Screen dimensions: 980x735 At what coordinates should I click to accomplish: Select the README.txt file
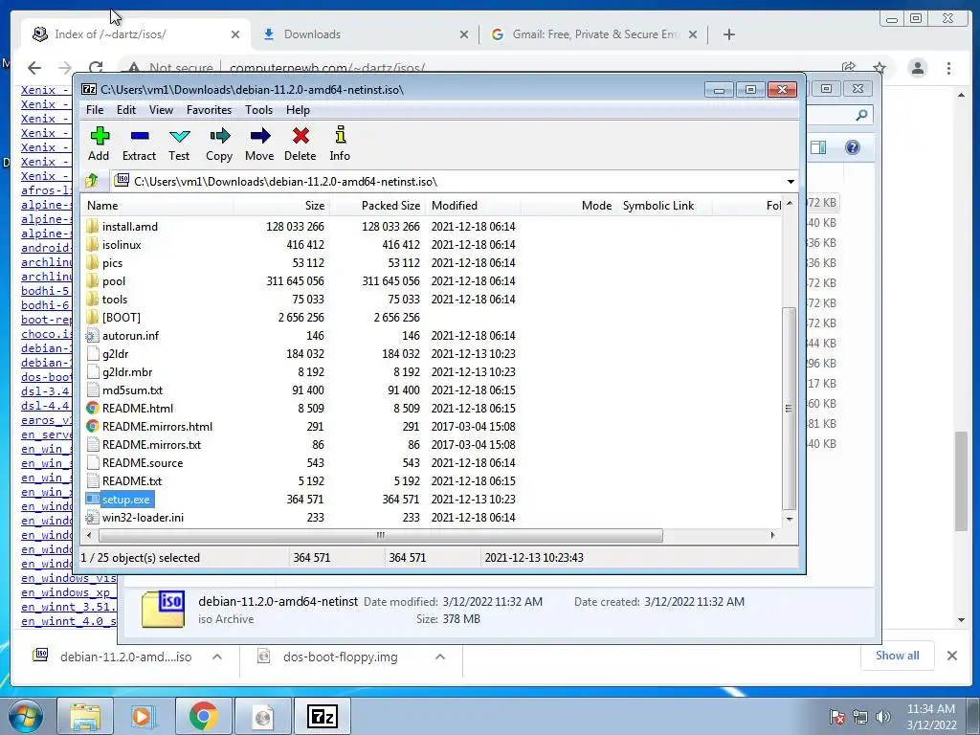pyautogui.click(x=132, y=480)
